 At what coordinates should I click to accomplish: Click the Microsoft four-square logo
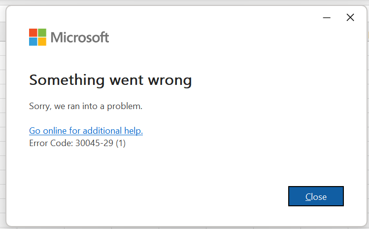tap(37, 37)
